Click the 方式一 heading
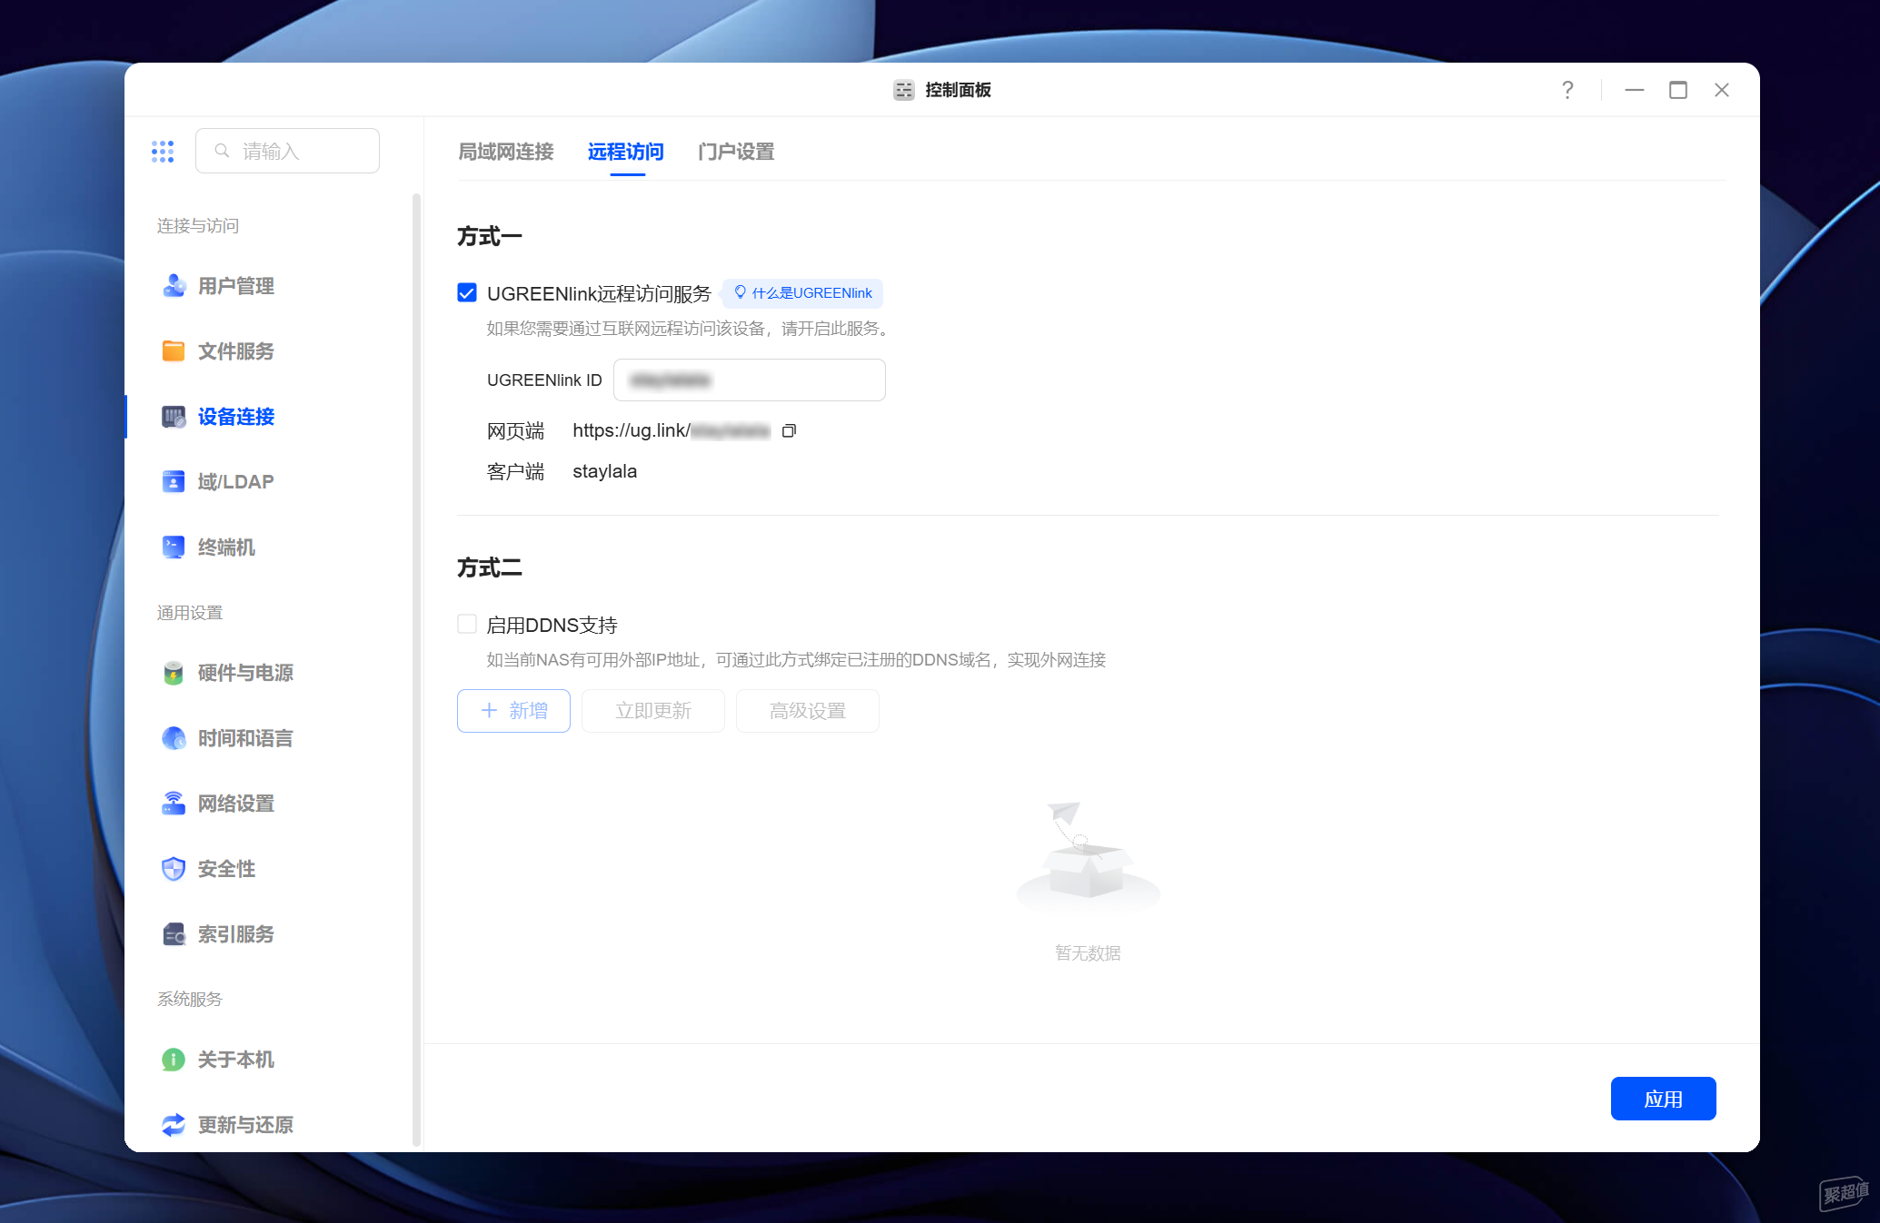Image resolution: width=1880 pixels, height=1223 pixels. (x=490, y=236)
